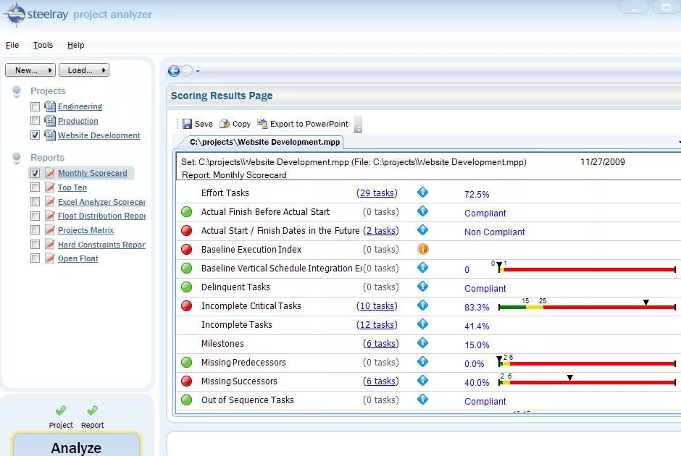Collapse the Projects section bullet

click(17, 91)
